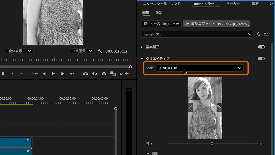Switch to the マーカー tab
Viewport: 275px width, 155px height.
click(233, 4)
